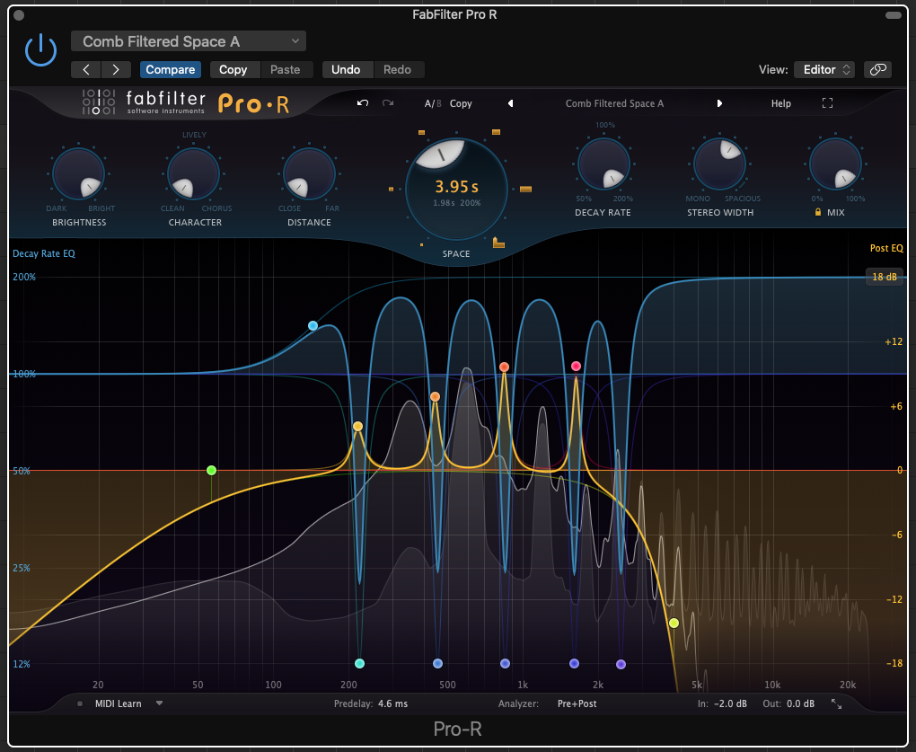This screenshot has height=752, width=916.
Task: Open the Help menu
Action: [780, 103]
